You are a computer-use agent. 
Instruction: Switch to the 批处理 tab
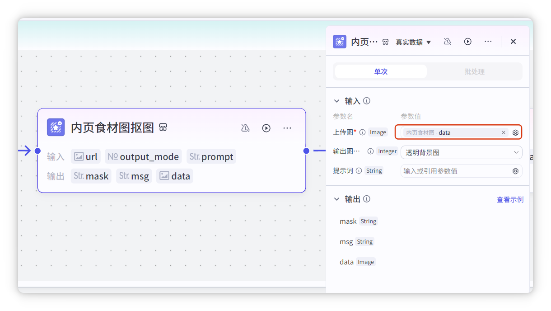click(x=474, y=71)
